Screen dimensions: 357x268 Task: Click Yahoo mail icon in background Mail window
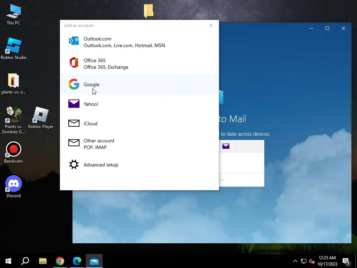[x=226, y=146]
